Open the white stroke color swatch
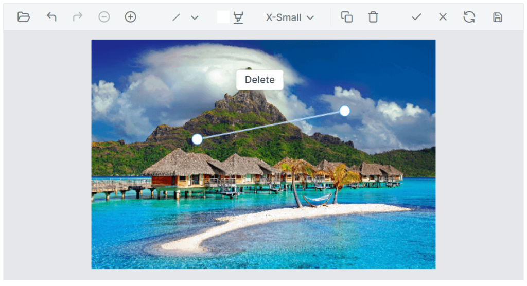 coord(223,17)
